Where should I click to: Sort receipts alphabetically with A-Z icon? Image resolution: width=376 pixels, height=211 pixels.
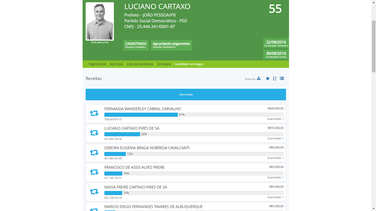(275, 79)
